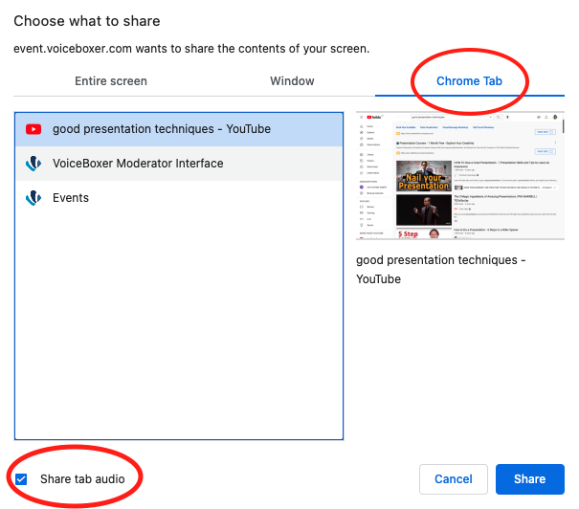Viewport: 579px width, 509px height.
Task: Switch to the Window tab
Action: tap(292, 80)
